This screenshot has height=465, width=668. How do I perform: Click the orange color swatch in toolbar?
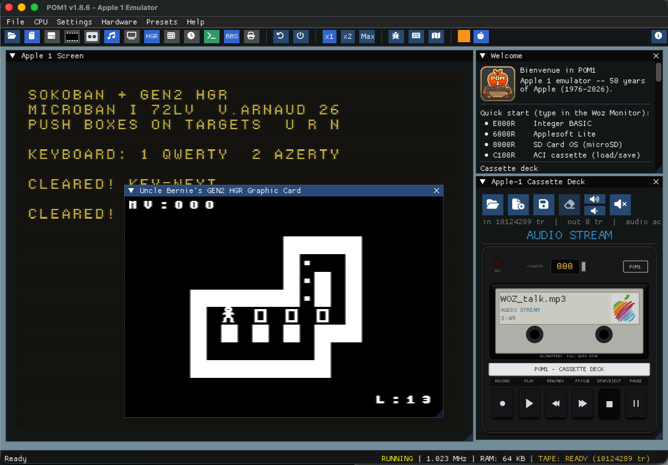pyautogui.click(x=464, y=36)
